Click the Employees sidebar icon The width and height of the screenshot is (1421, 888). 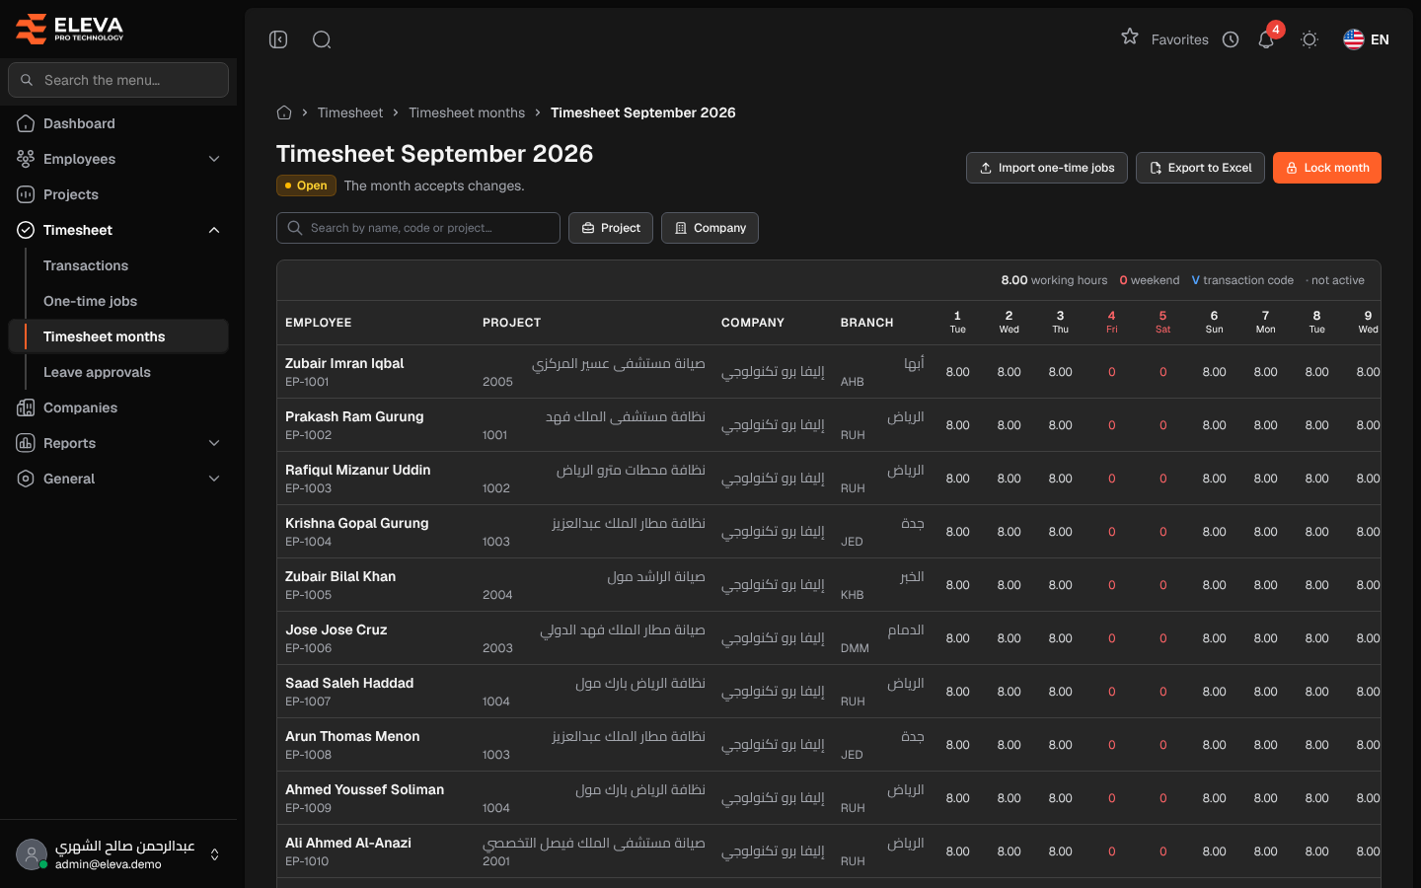[x=26, y=159]
